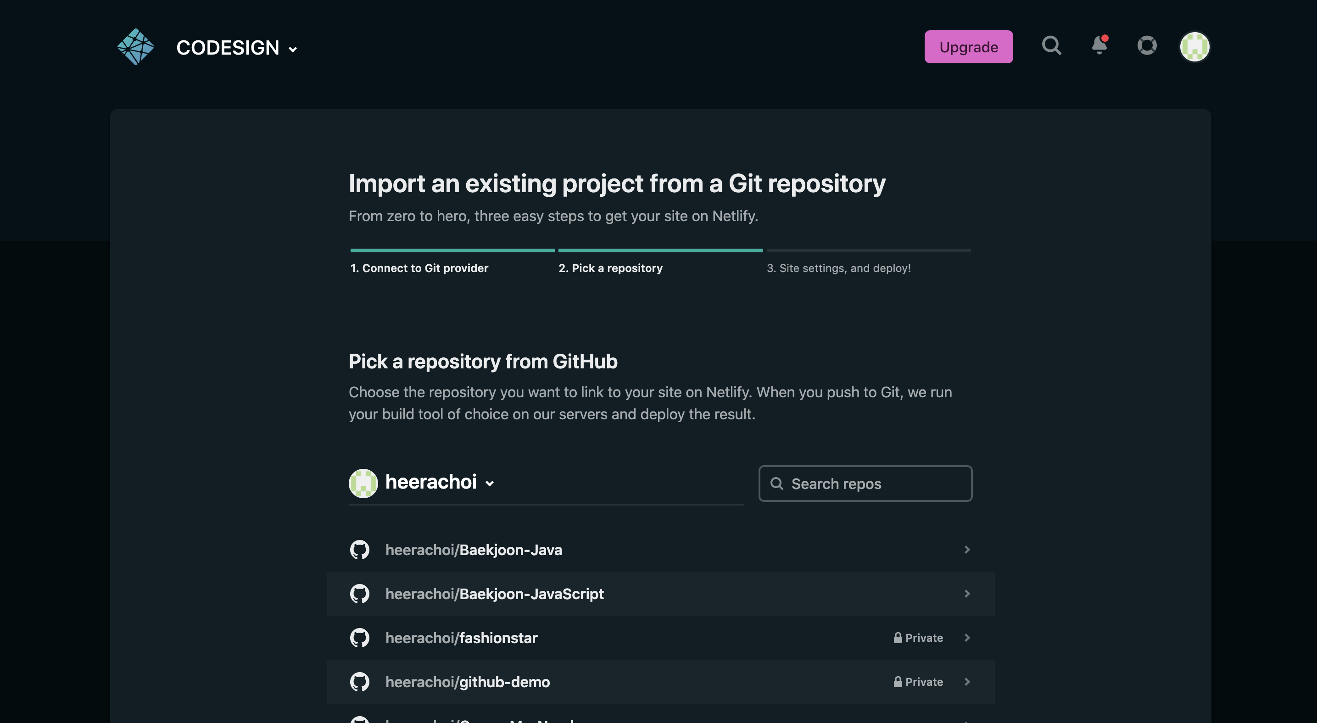Click the step 2 progress bar segment

pyautogui.click(x=660, y=250)
